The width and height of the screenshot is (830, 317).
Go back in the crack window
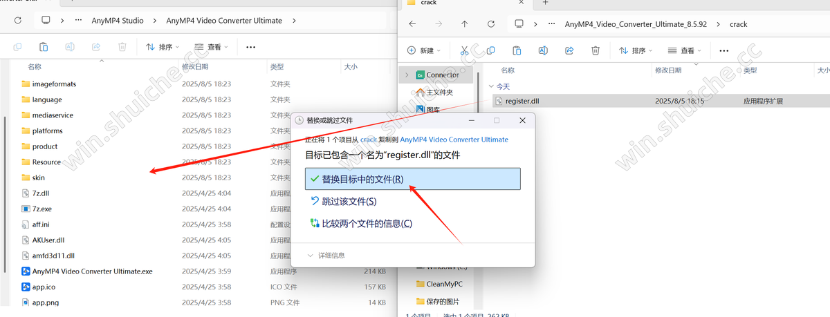pos(413,24)
